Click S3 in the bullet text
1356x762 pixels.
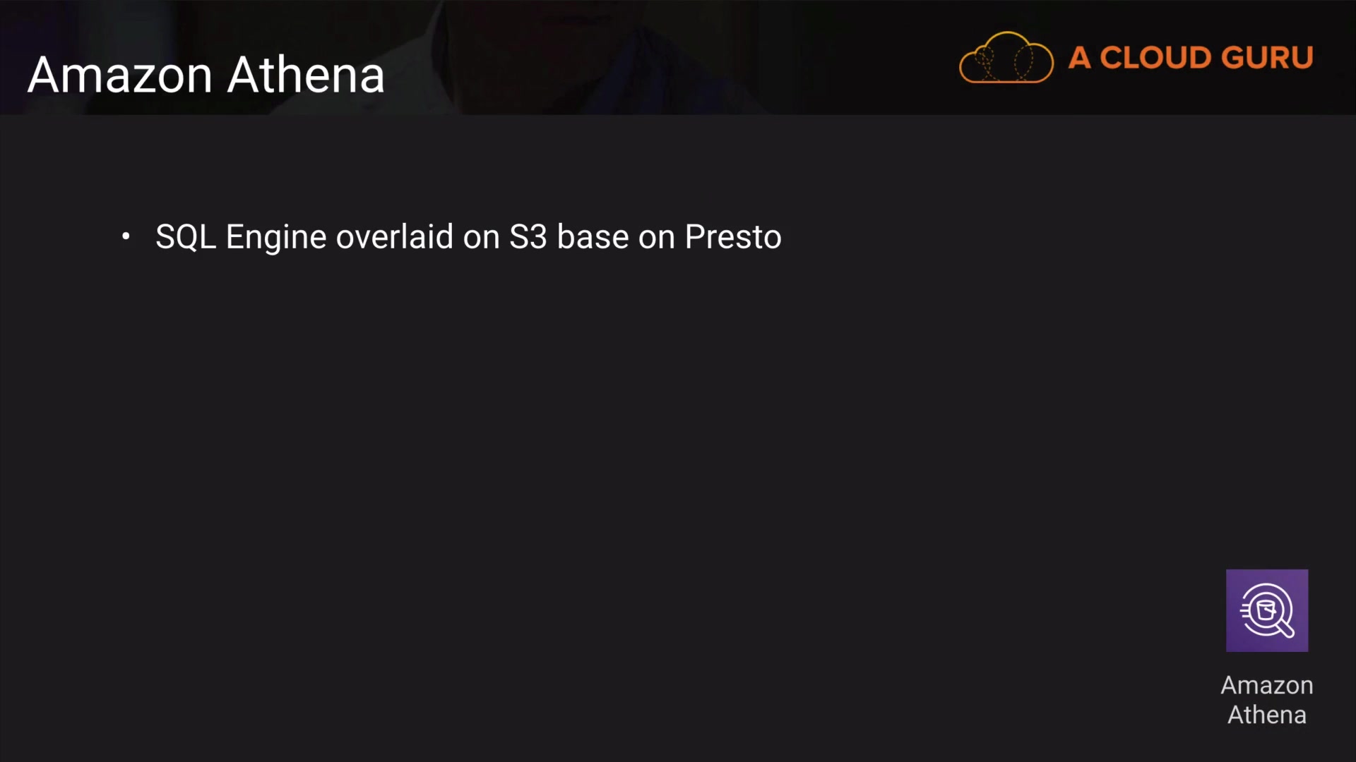tap(528, 237)
